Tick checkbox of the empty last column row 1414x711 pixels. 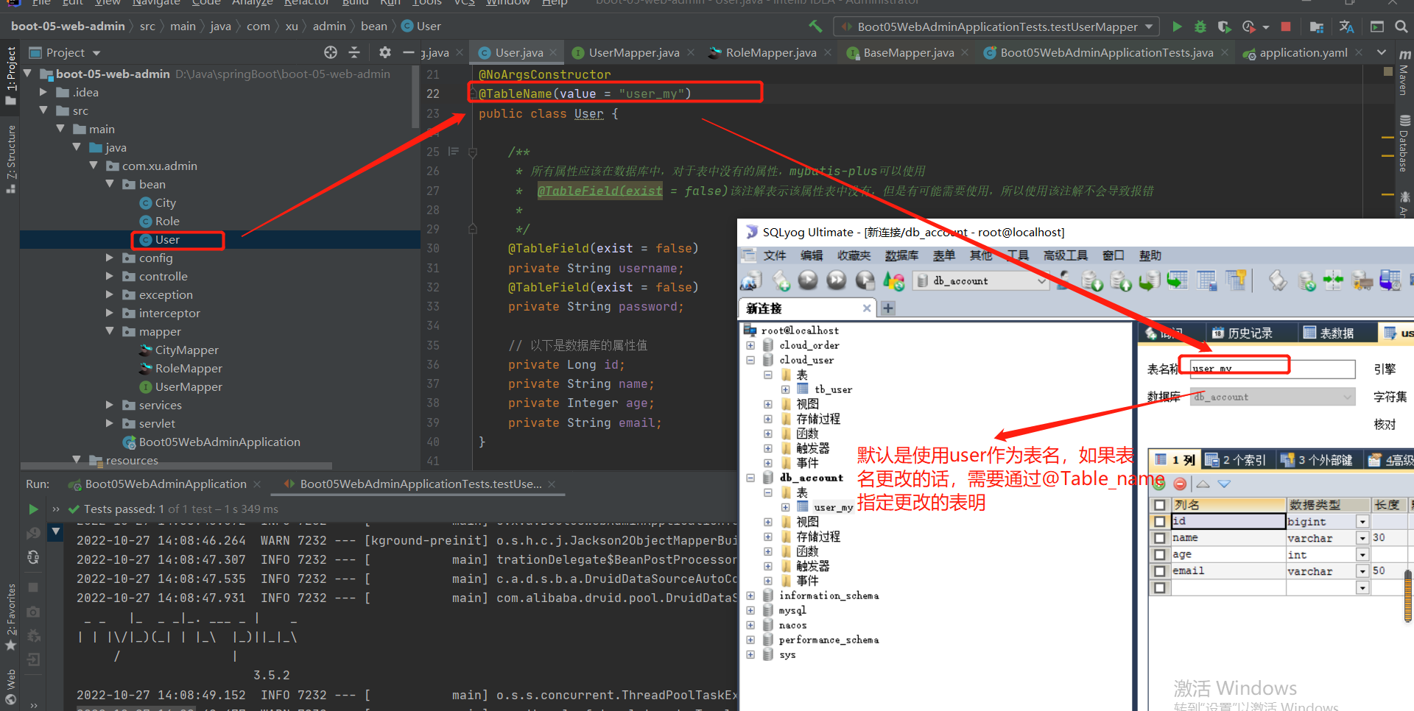point(1160,587)
